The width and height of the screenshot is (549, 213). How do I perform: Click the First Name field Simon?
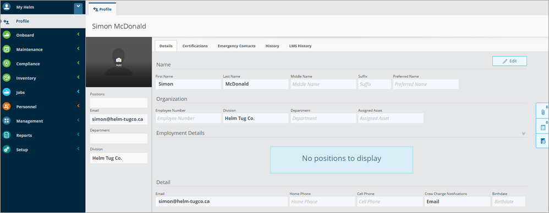188,84
